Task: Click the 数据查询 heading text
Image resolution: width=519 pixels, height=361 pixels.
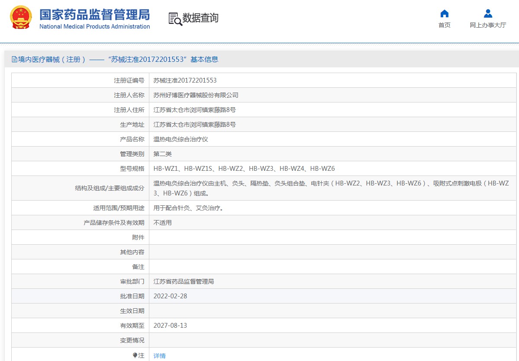Action: point(200,18)
